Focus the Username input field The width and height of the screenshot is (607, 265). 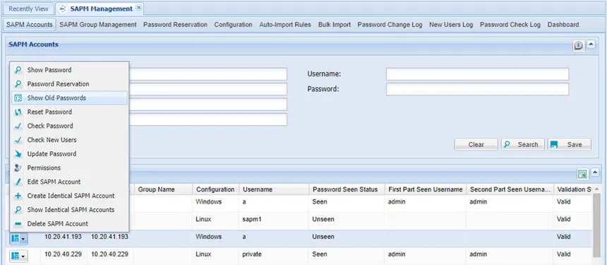[477, 74]
